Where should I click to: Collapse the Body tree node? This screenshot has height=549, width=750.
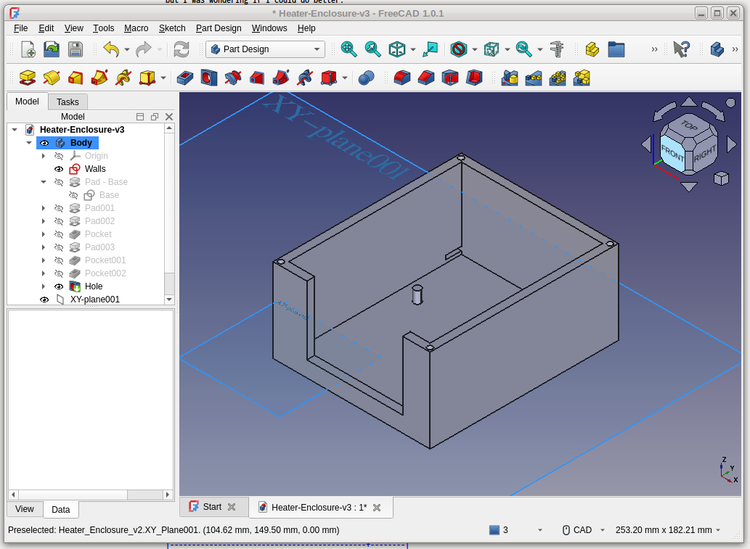(28, 143)
